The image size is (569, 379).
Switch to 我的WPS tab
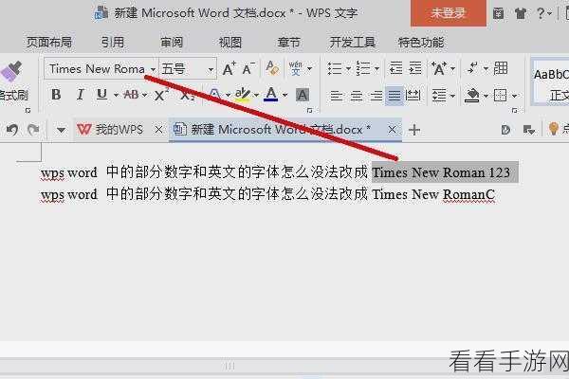[110, 130]
